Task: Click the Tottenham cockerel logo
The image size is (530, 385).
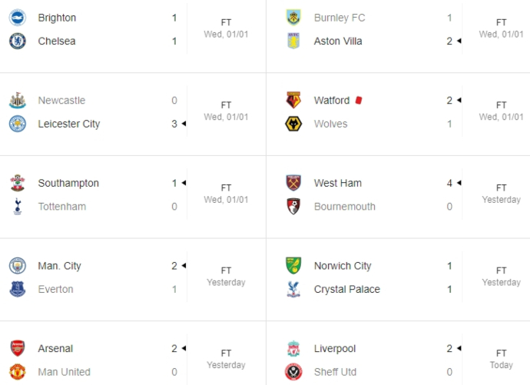Action: [18, 207]
